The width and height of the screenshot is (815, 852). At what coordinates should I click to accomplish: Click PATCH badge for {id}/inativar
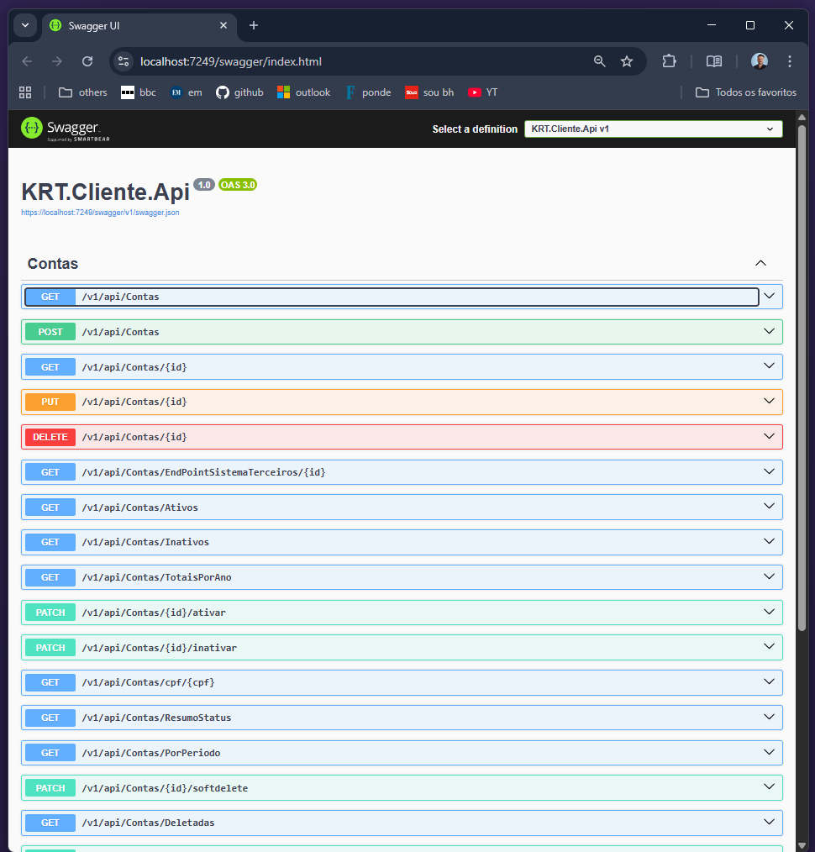[50, 648]
